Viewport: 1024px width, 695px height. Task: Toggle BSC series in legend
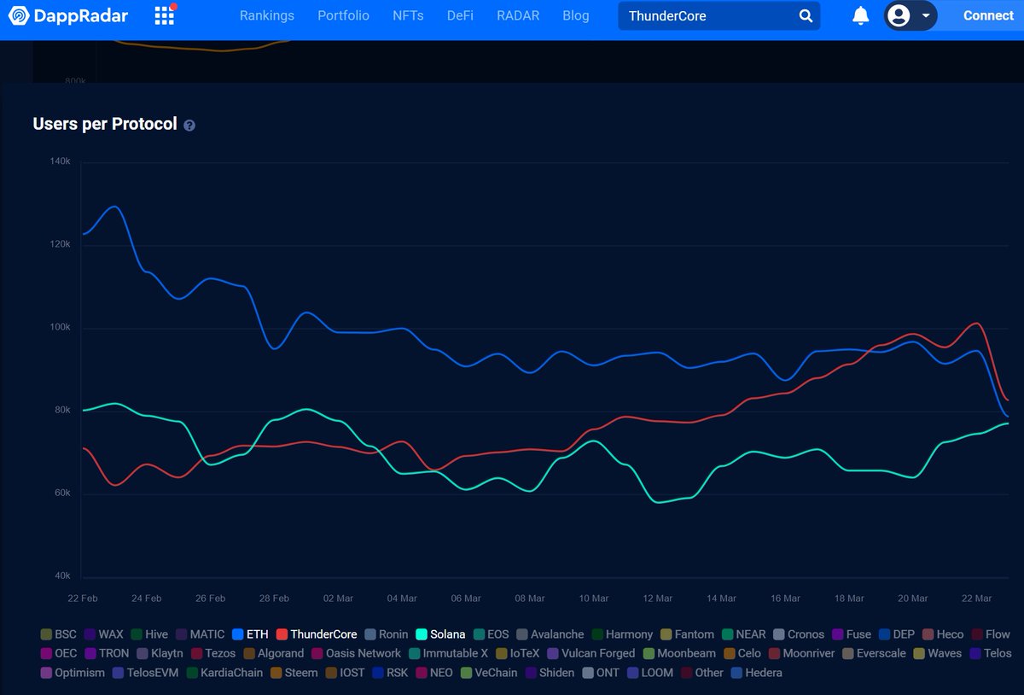pos(58,634)
